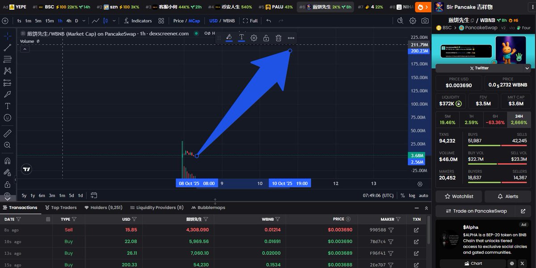Change drawing text color in floating toolbar
Viewport: 536px width, 268px height.
pos(242,38)
